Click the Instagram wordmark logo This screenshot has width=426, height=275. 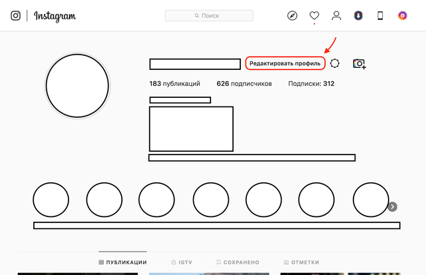[x=55, y=15]
